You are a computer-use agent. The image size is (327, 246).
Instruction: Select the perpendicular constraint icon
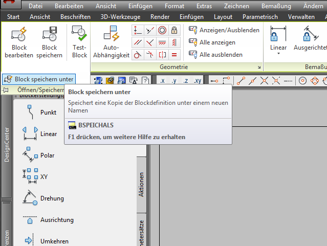(150, 42)
